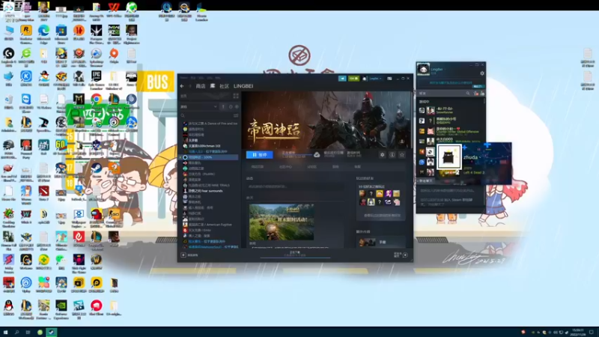
Task: Open advanced filter icon beside library search
Action: tap(236, 115)
